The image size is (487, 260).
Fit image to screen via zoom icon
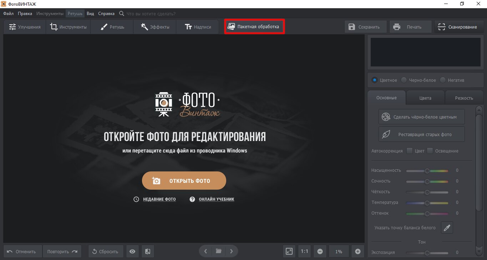tap(289, 251)
